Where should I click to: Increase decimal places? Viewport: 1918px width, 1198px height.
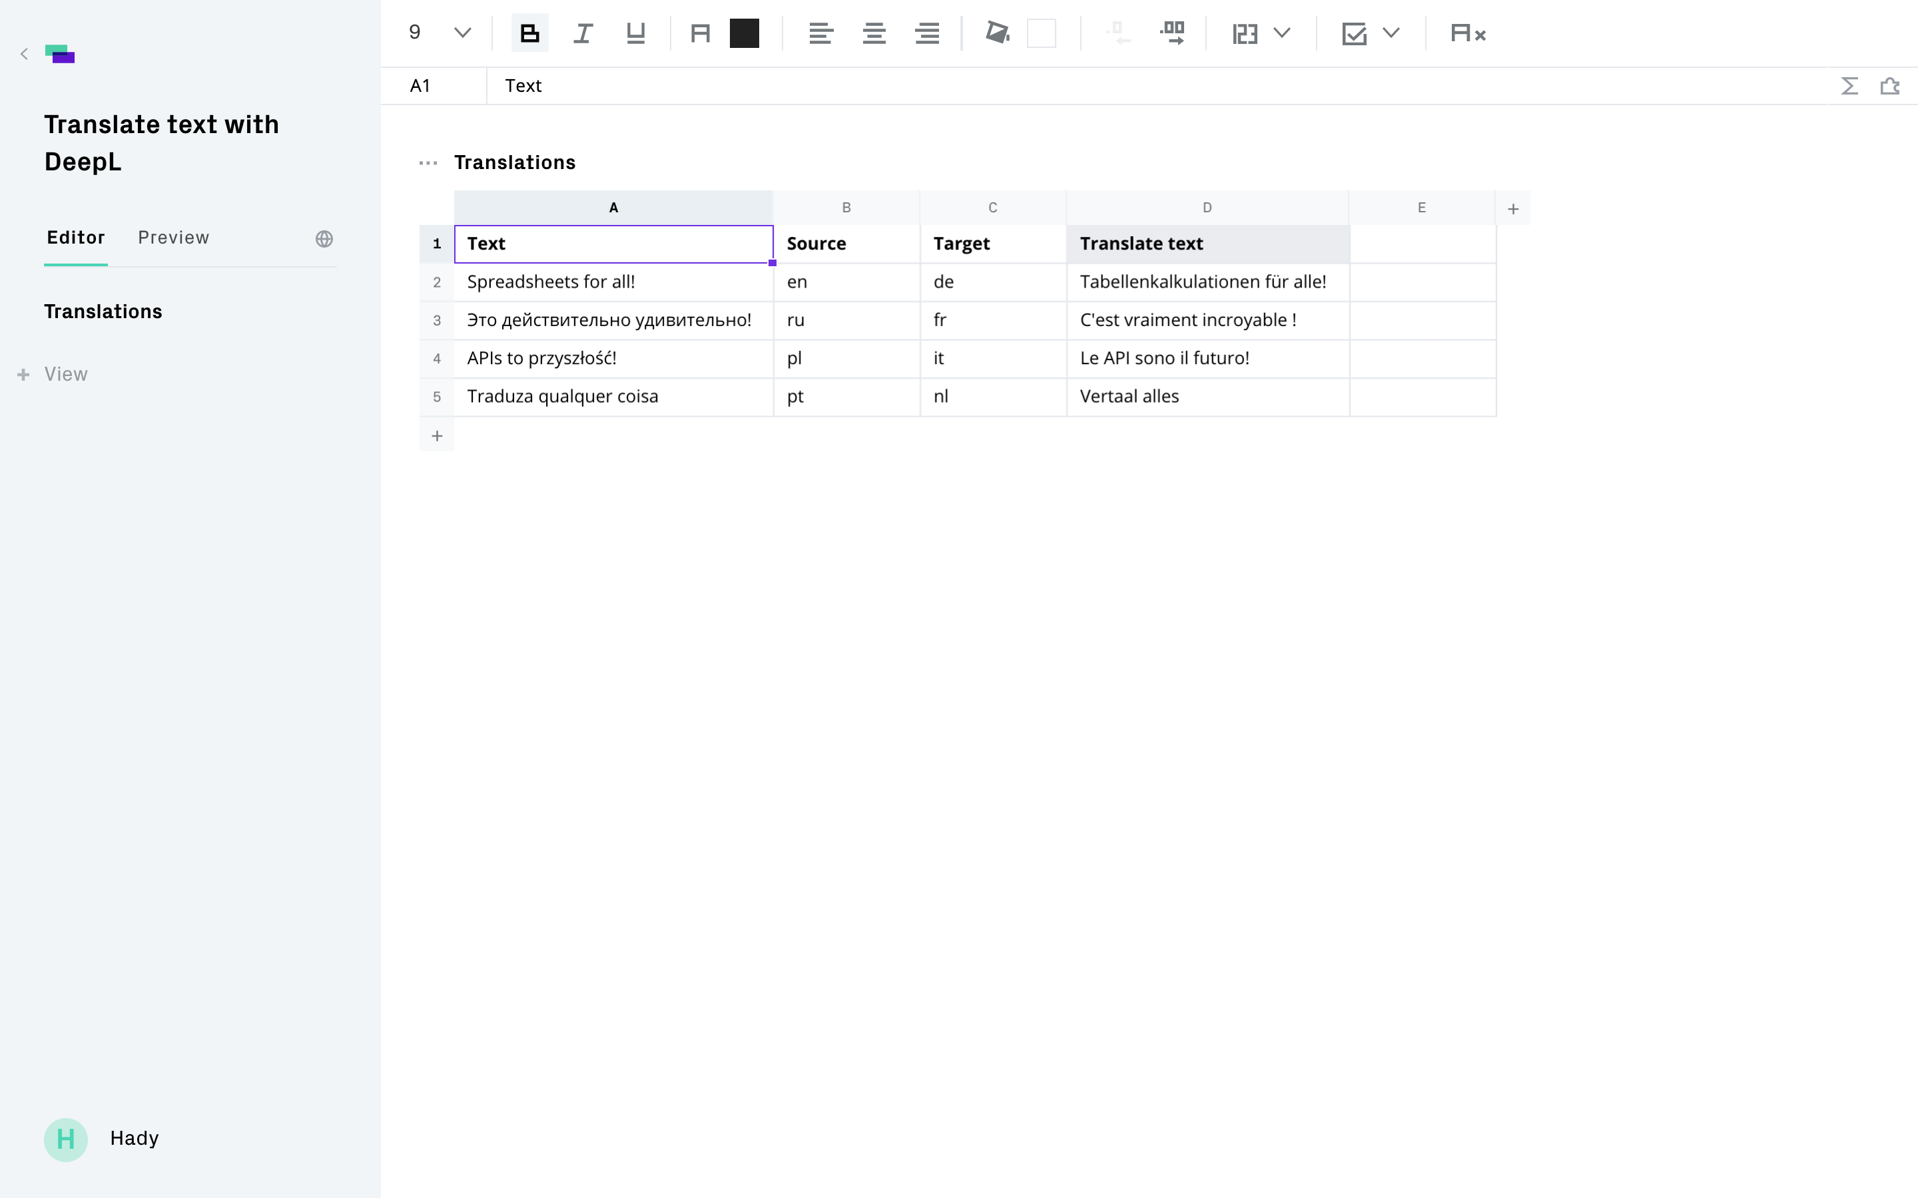1172,33
